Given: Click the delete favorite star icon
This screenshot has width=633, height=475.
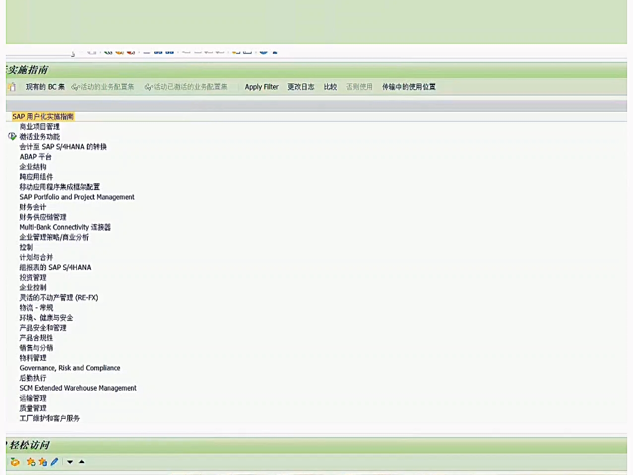Looking at the screenshot, I should click(x=43, y=462).
